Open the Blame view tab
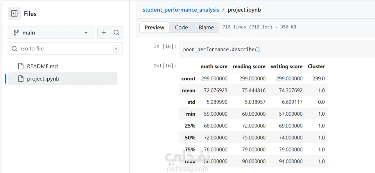This screenshot has height=173, width=375. (x=206, y=27)
